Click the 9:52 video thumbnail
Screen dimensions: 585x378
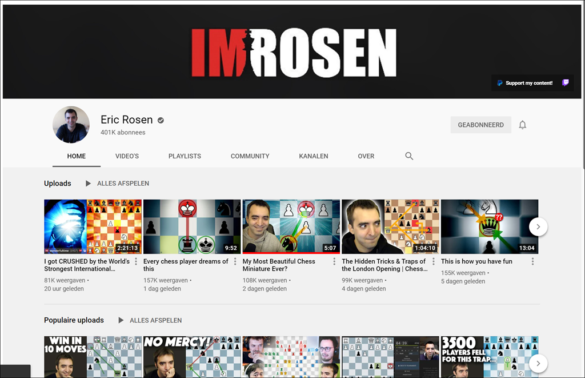[192, 226]
